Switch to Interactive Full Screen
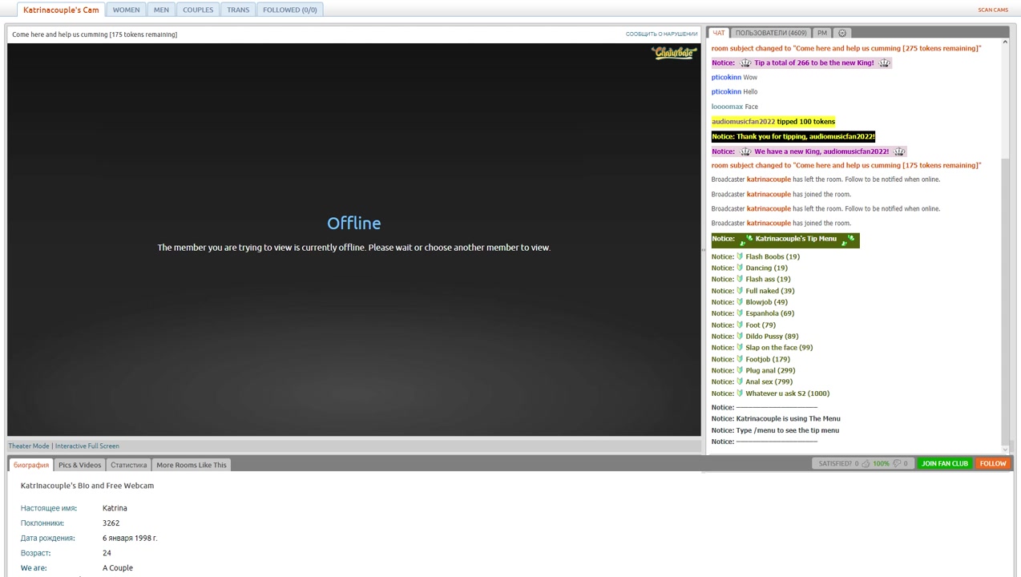Viewport: 1021px width, 577px height. click(x=87, y=446)
